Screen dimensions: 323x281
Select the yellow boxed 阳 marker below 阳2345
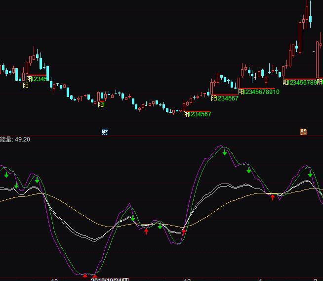pos(26,86)
